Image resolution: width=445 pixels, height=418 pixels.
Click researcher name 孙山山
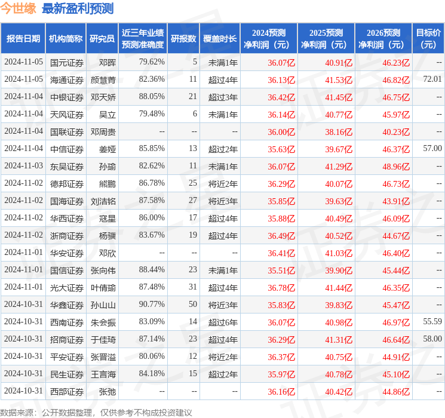(103, 305)
